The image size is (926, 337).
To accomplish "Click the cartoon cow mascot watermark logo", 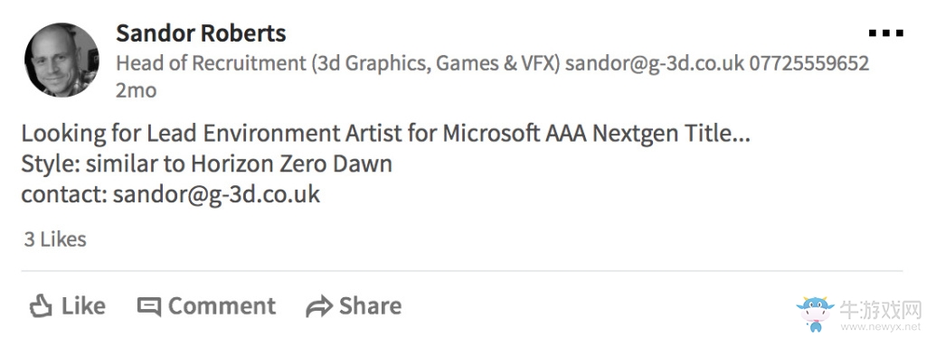I will [x=815, y=313].
